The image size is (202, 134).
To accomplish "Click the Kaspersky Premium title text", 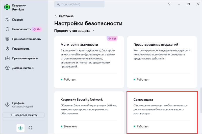I will [19, 8].
